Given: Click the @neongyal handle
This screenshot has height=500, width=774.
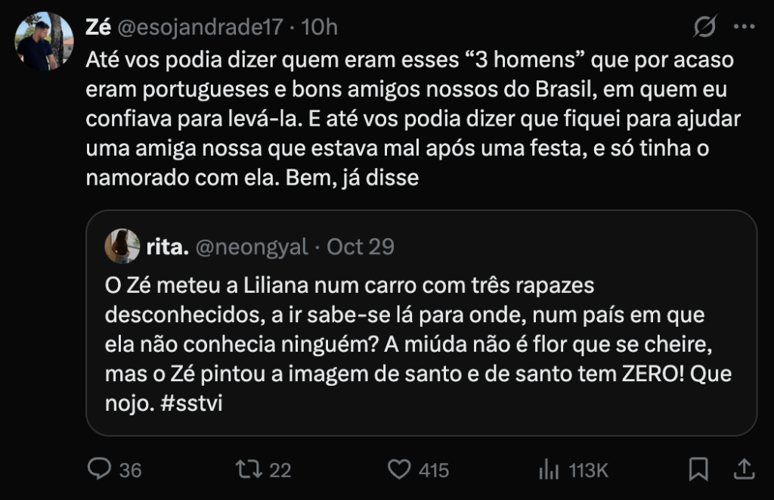Looking at the screenshot, I should point(252,247).
